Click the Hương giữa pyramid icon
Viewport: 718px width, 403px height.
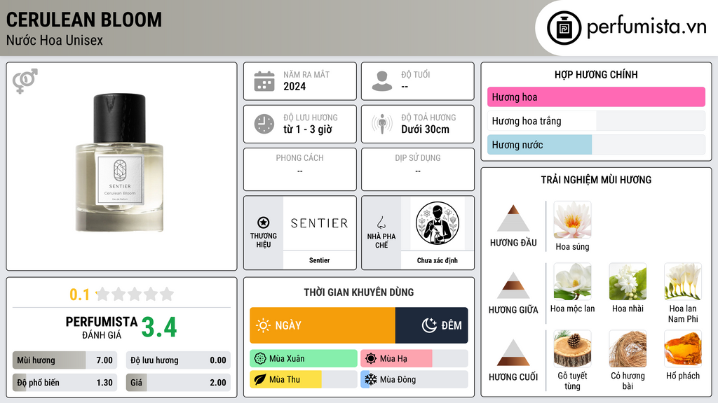click(513, 285)
